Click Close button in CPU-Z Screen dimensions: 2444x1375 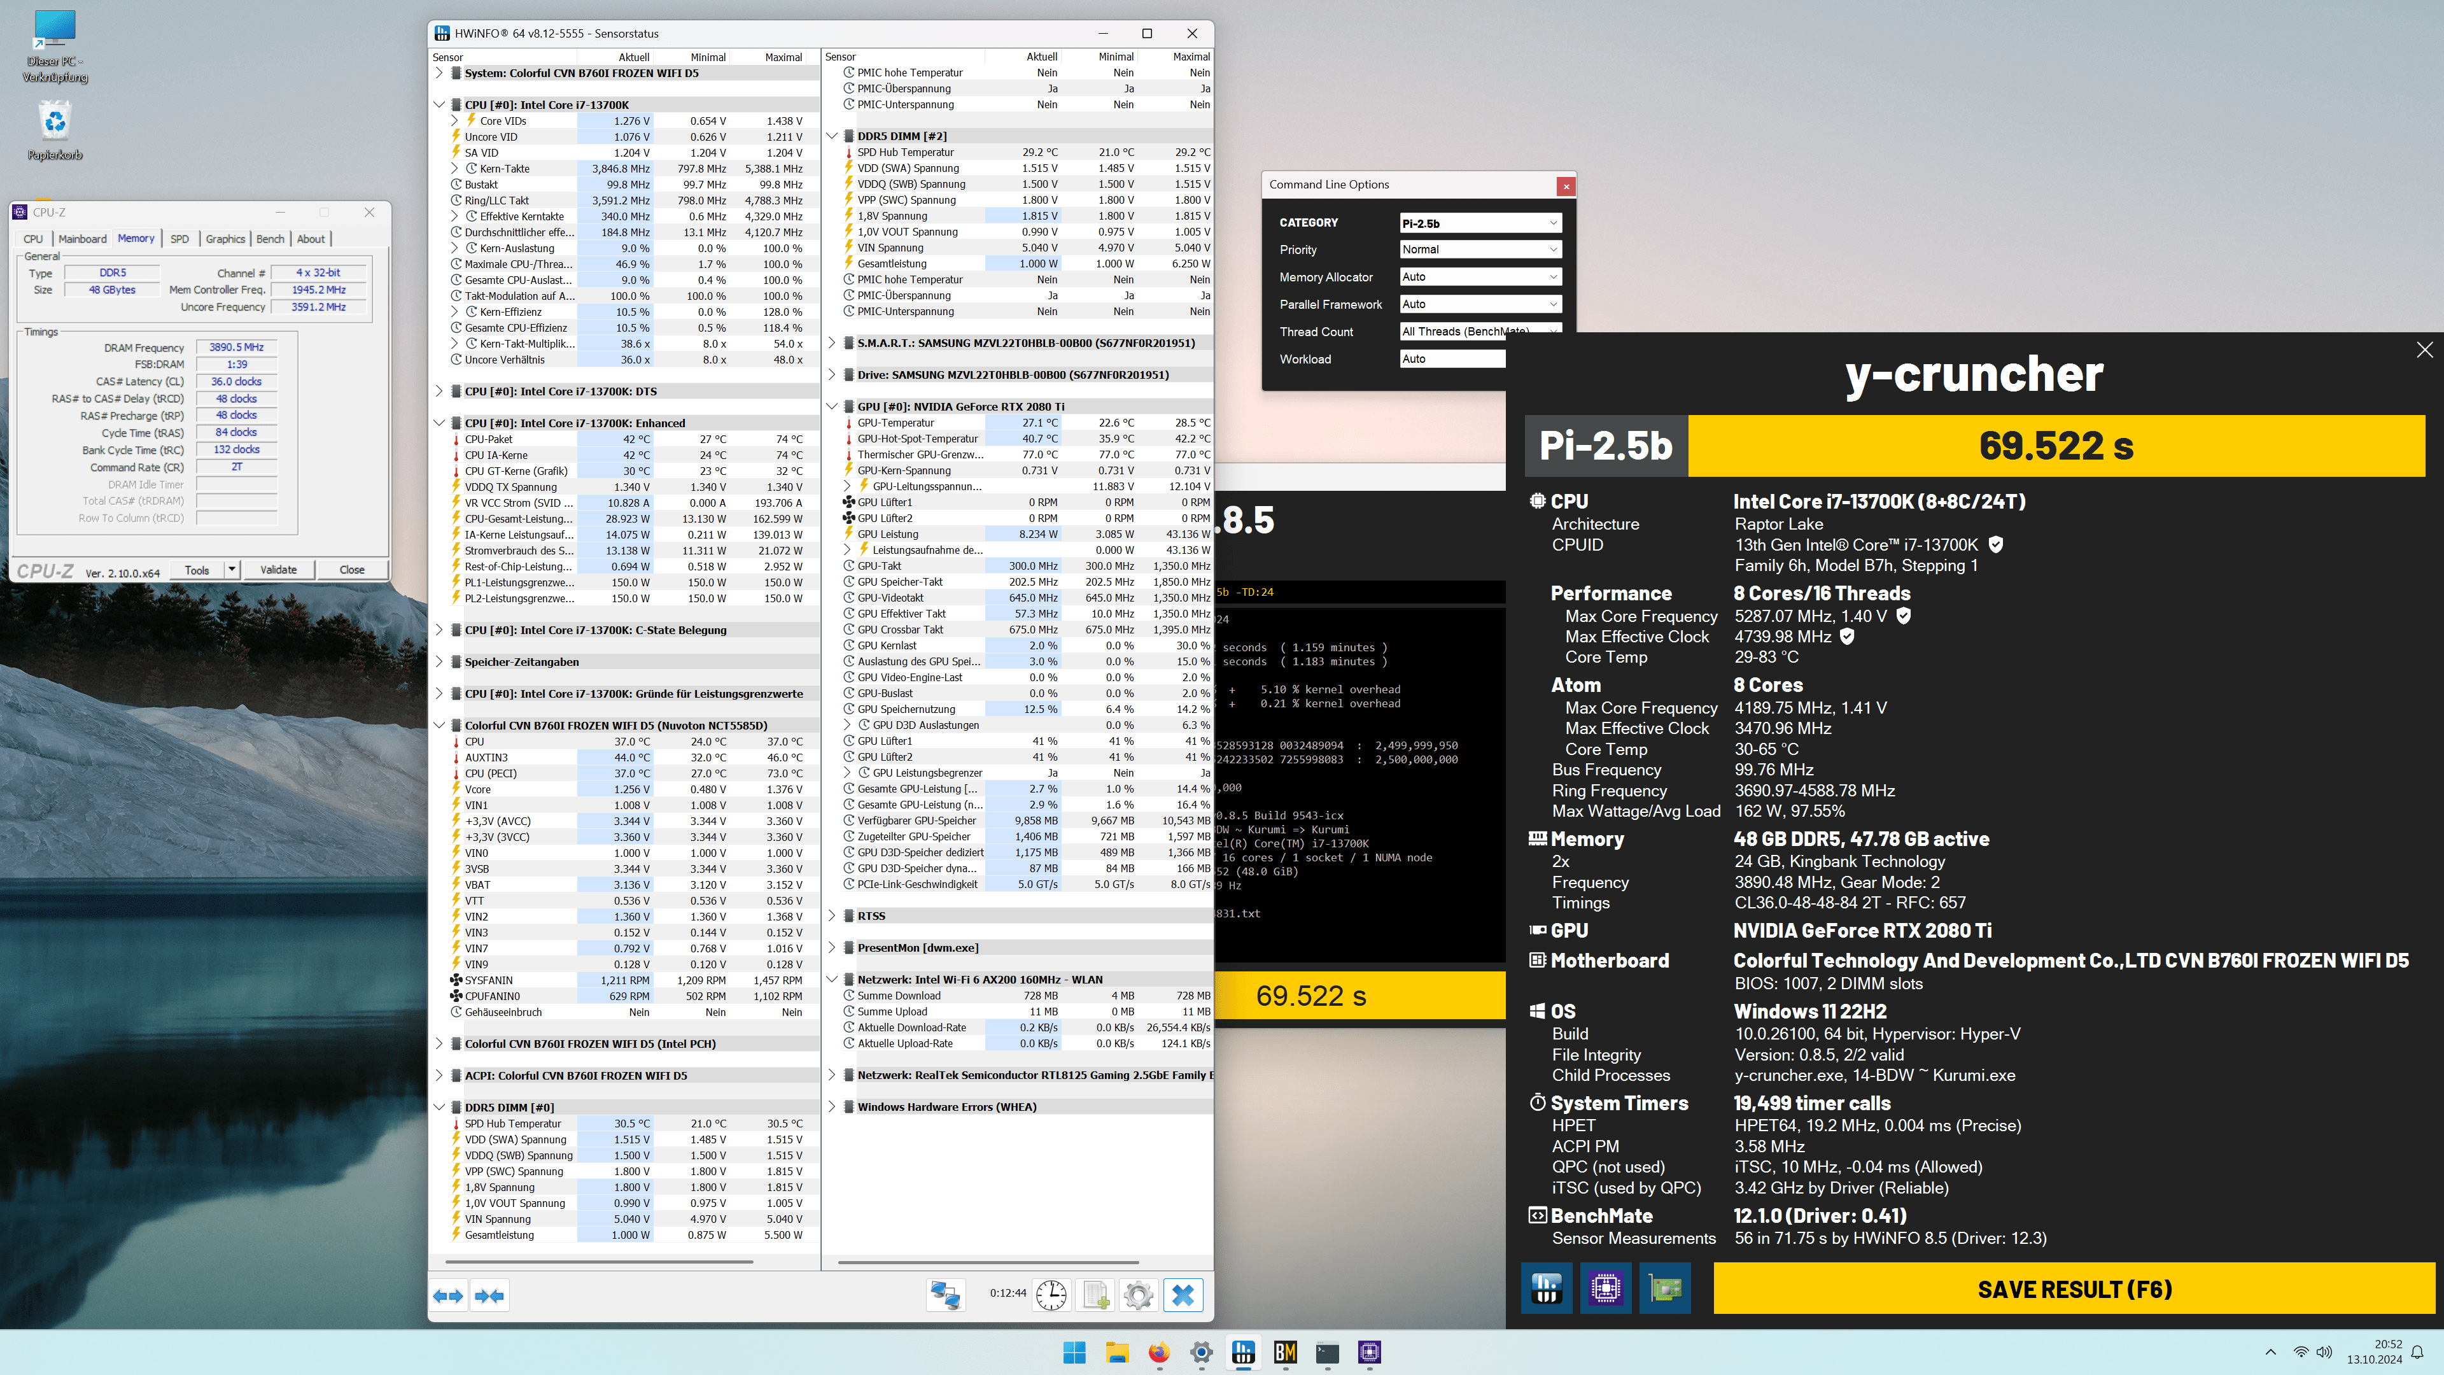(352, 569)
